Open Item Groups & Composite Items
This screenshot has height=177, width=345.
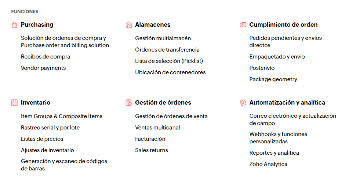pos(62,116)
